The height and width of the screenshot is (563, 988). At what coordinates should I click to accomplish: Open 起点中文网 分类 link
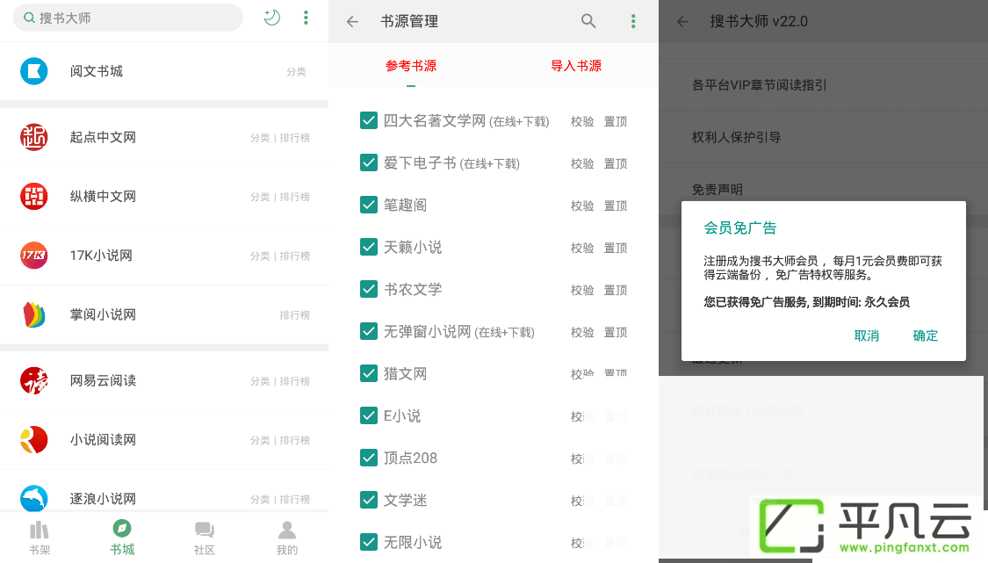pyautogui.click(x=260, y=137)
